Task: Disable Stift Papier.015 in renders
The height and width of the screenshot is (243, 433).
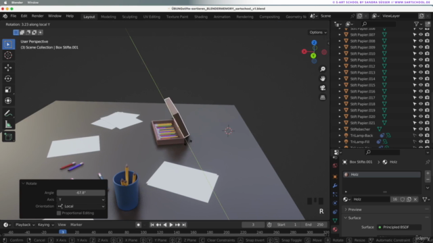Action: coord(427,85)
